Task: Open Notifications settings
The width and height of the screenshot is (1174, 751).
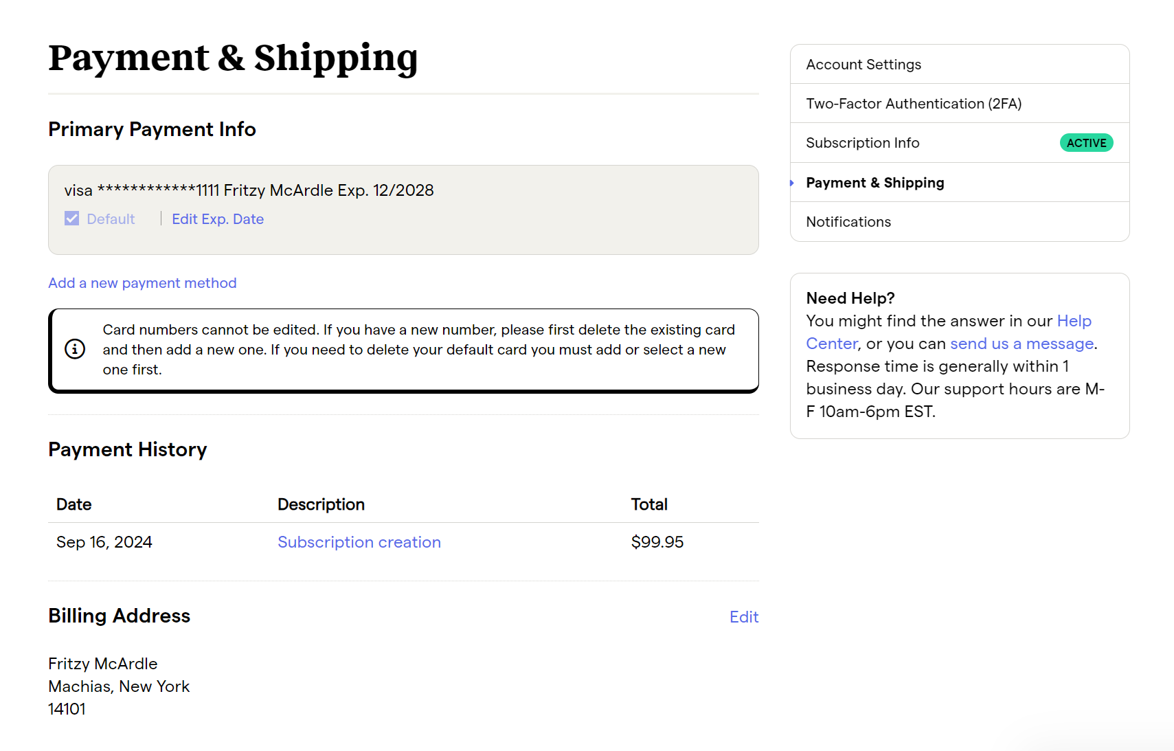Action: (x=960, y=222)
